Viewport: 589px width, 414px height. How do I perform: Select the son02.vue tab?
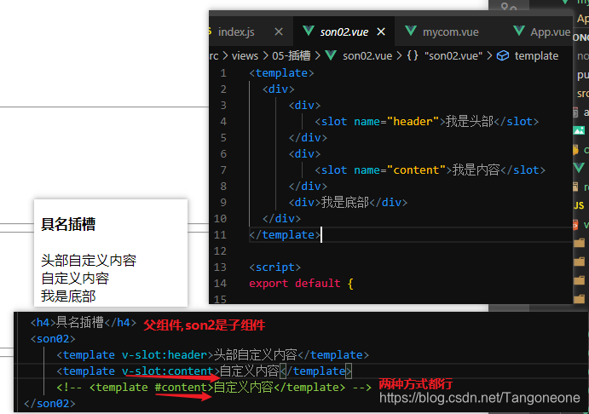[344, 32]
